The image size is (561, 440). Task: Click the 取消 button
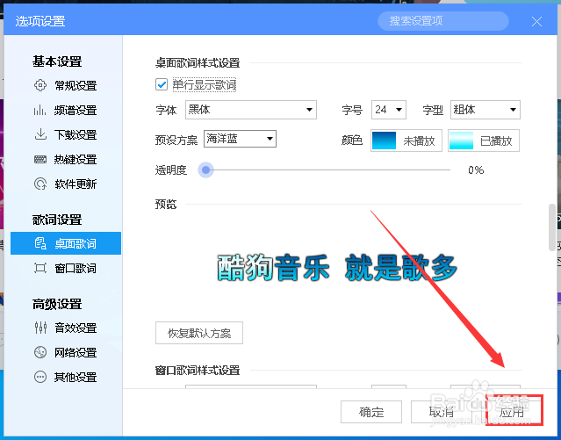[x=441, y=412]
